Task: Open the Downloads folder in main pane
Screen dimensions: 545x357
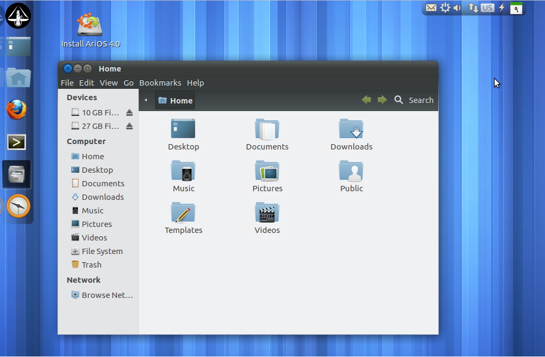Action: [351, 130]
